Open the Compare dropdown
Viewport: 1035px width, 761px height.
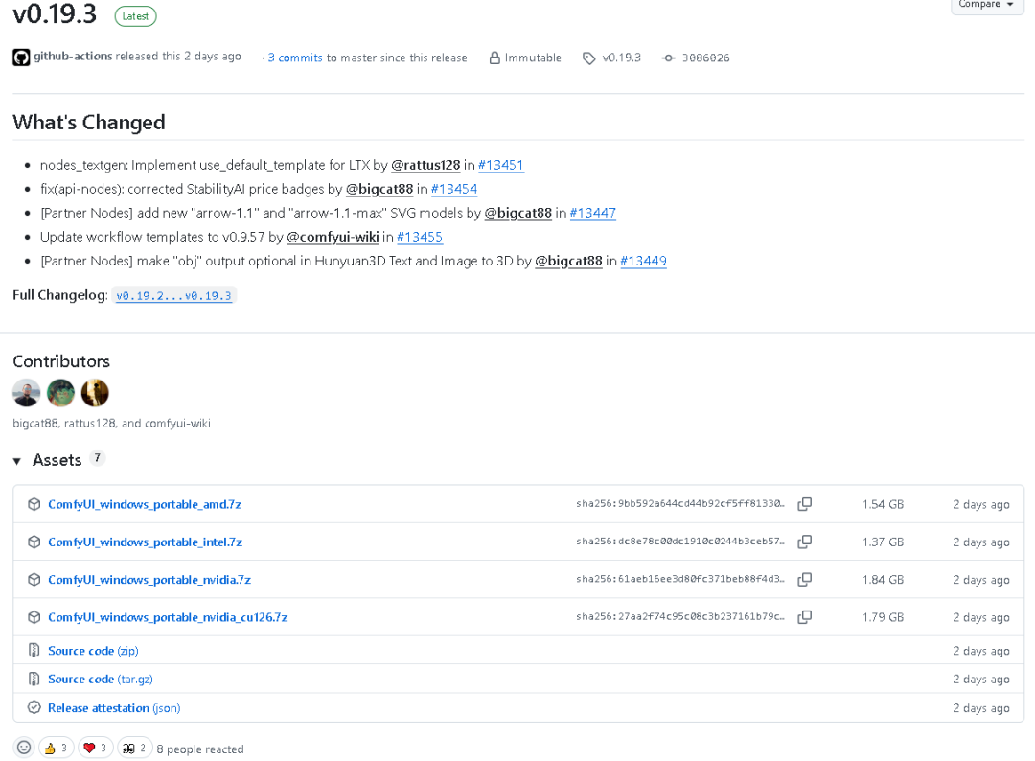[x=987, y=4]
